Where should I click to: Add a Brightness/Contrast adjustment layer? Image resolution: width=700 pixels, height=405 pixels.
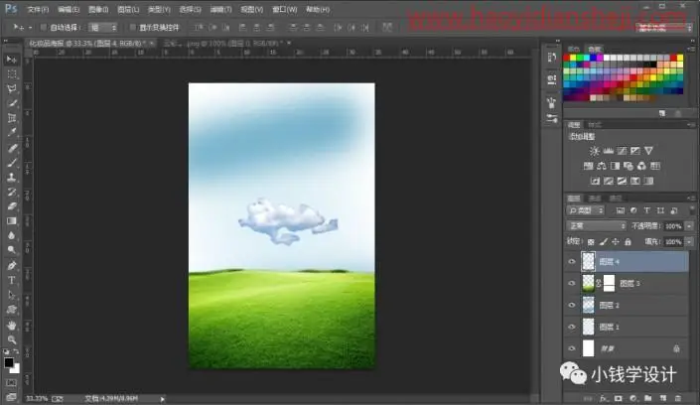pos(594,151)
